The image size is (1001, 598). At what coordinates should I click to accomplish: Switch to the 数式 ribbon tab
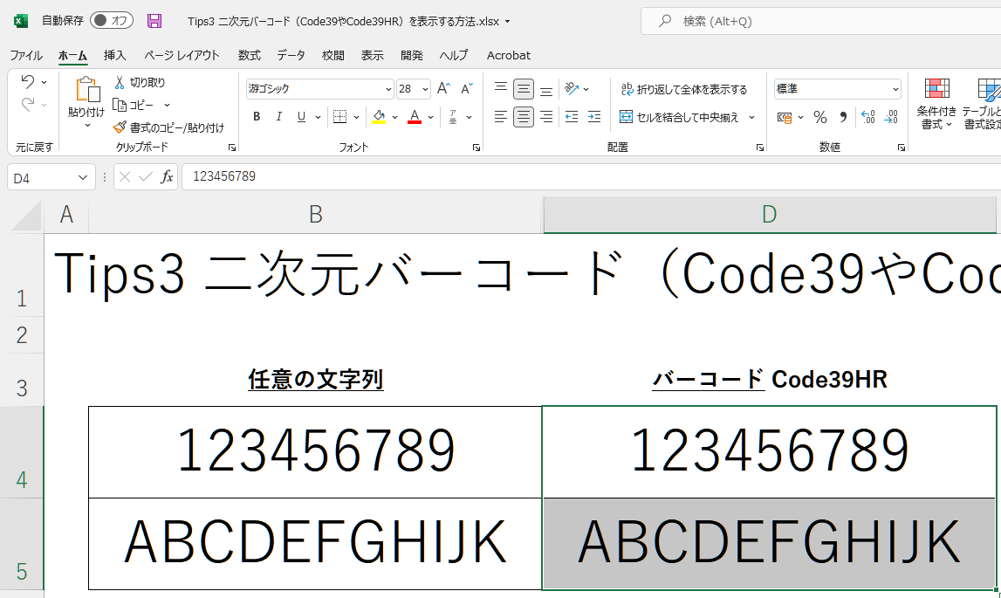pyautogui.click(x=250, y=55)
